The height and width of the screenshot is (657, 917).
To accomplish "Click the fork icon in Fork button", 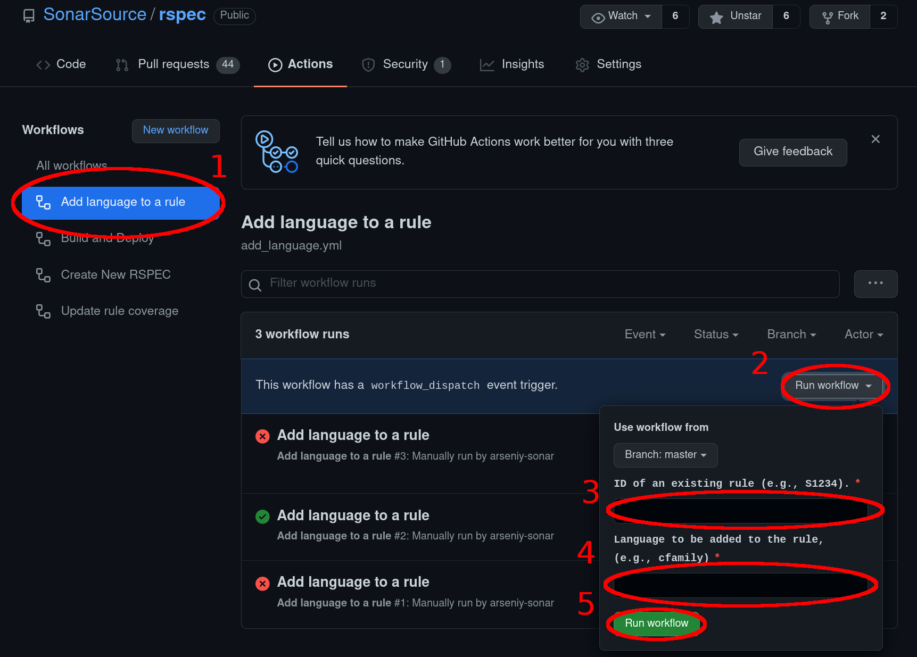I will (828, 18).
